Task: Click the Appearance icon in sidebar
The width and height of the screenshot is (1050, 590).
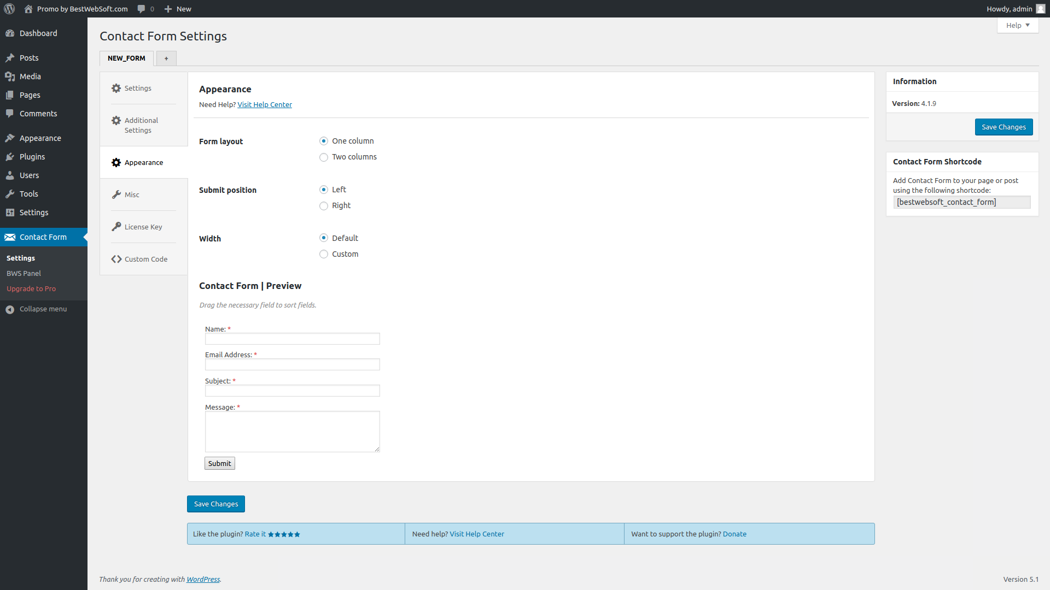Action: (10, 138)
